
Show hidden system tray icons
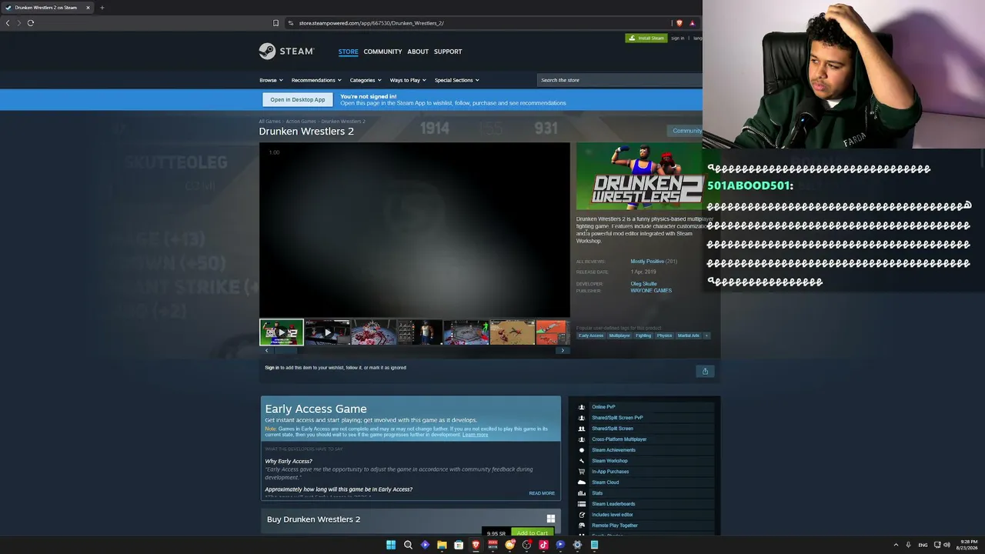pyautogui.click(x=896, y=545)
